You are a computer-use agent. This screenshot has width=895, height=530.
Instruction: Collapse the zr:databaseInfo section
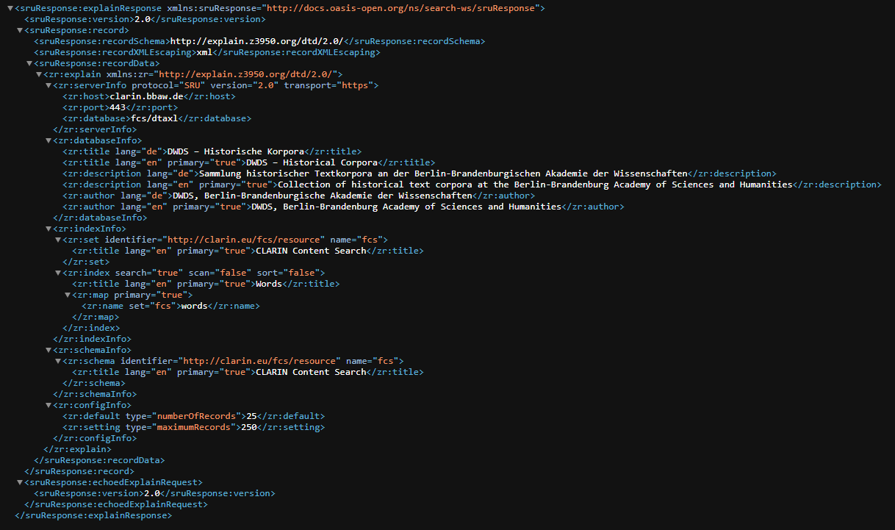pos(48,140)
